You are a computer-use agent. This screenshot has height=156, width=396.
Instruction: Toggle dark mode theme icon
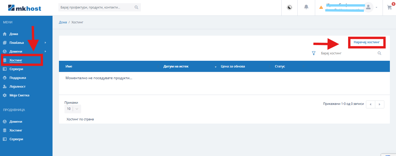click(x=289, y=8)
